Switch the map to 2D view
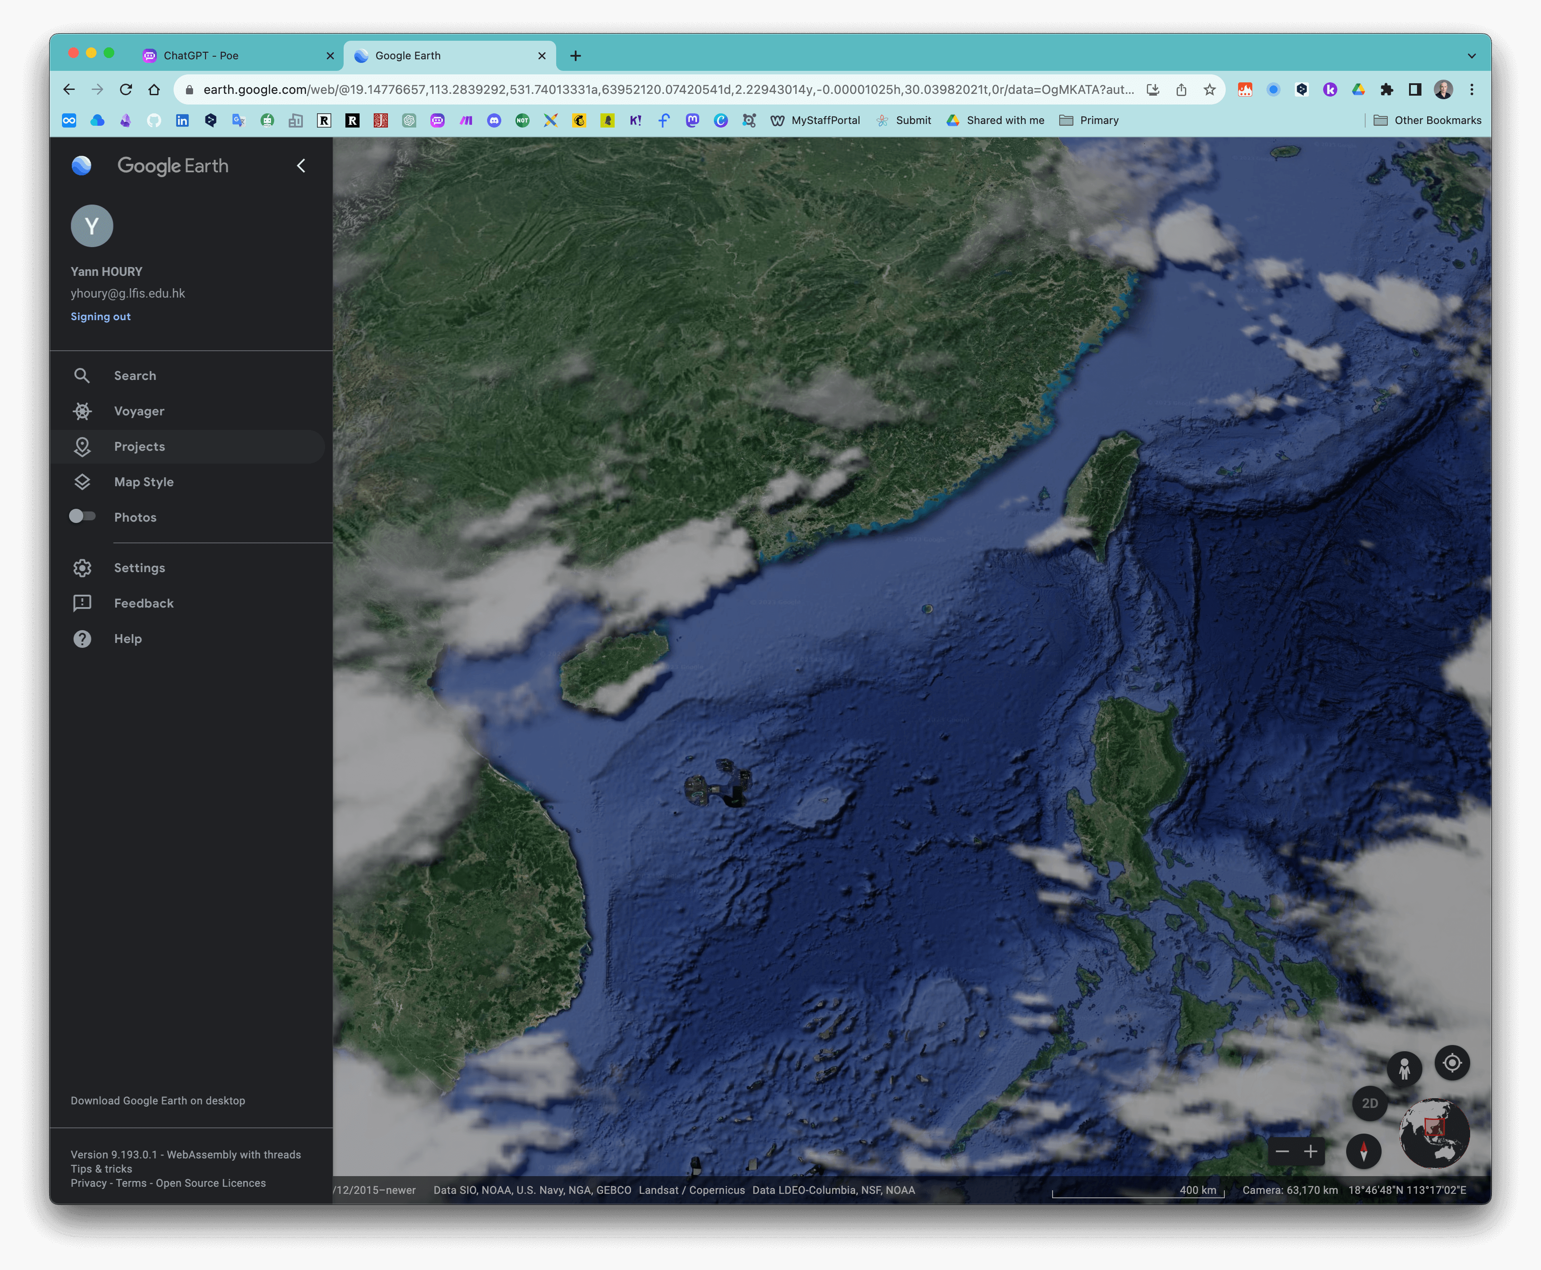Screen dimensions: 1541x1270 coord(1370,1103)
